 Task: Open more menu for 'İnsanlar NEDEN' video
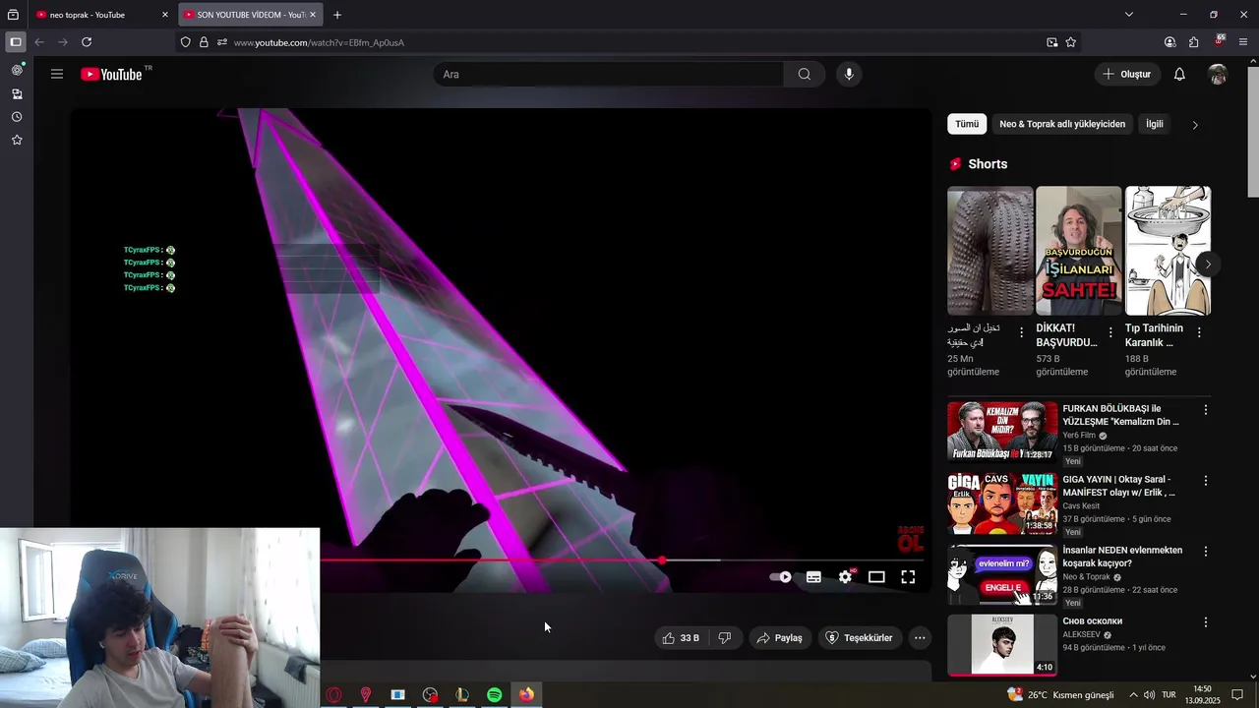pyautogui.click(x=1206, y=551)
